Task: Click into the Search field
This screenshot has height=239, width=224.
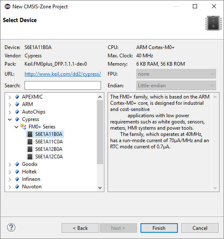Action: click(x=63, y=86)
